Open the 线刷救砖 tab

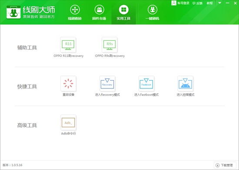(x=75, y=13)
